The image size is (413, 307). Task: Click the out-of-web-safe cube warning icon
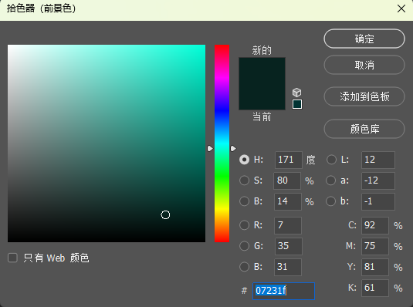297,93
